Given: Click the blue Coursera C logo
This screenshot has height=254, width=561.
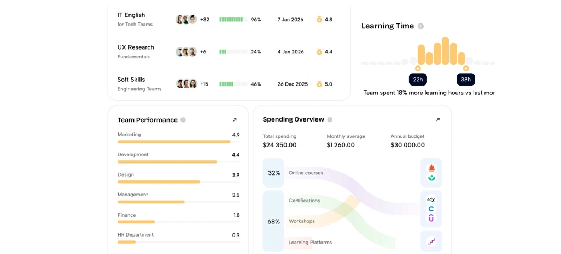Looking at the screenshot, I should coord(431,209).
